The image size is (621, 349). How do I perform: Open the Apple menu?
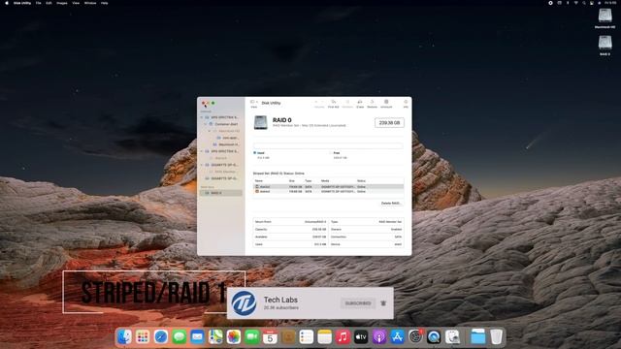tap(7, 3)
